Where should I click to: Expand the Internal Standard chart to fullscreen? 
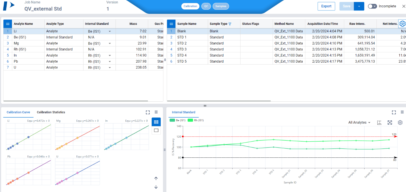394,112
